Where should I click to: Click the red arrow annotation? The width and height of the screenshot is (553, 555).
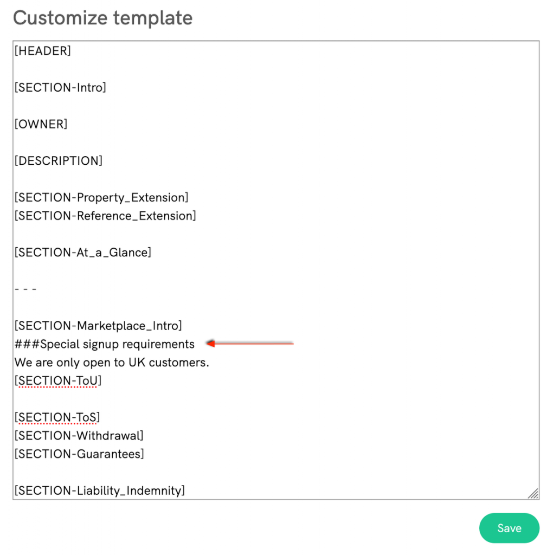point(250,343)
